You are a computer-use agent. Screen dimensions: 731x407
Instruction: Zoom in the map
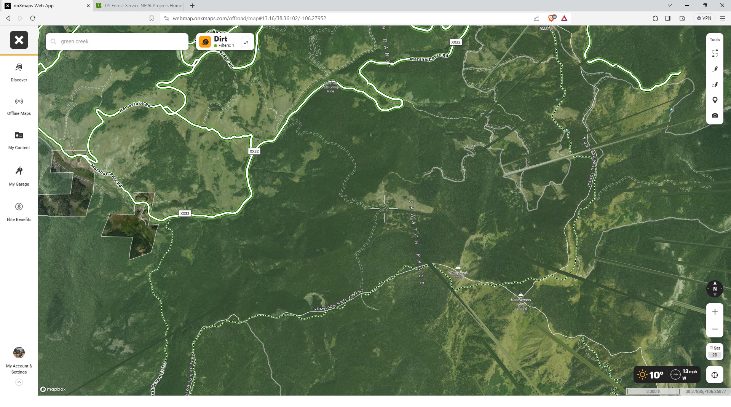point(715,312)
